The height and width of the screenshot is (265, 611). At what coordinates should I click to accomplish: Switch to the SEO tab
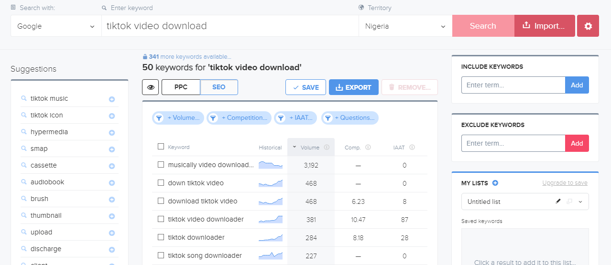[218, 87]
